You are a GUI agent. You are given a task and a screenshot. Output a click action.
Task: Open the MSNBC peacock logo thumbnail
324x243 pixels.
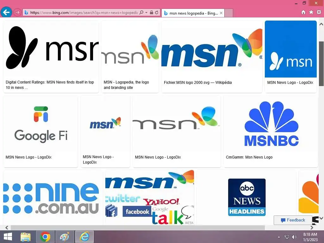[x=271, y=124]
